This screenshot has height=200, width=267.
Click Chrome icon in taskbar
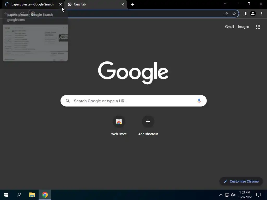(x=45, y=195)
